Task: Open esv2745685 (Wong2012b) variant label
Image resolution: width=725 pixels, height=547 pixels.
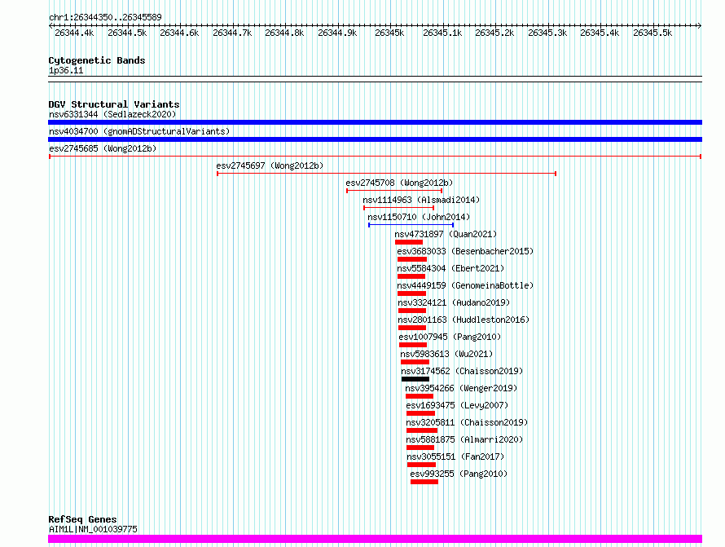Action: (103, 148)
